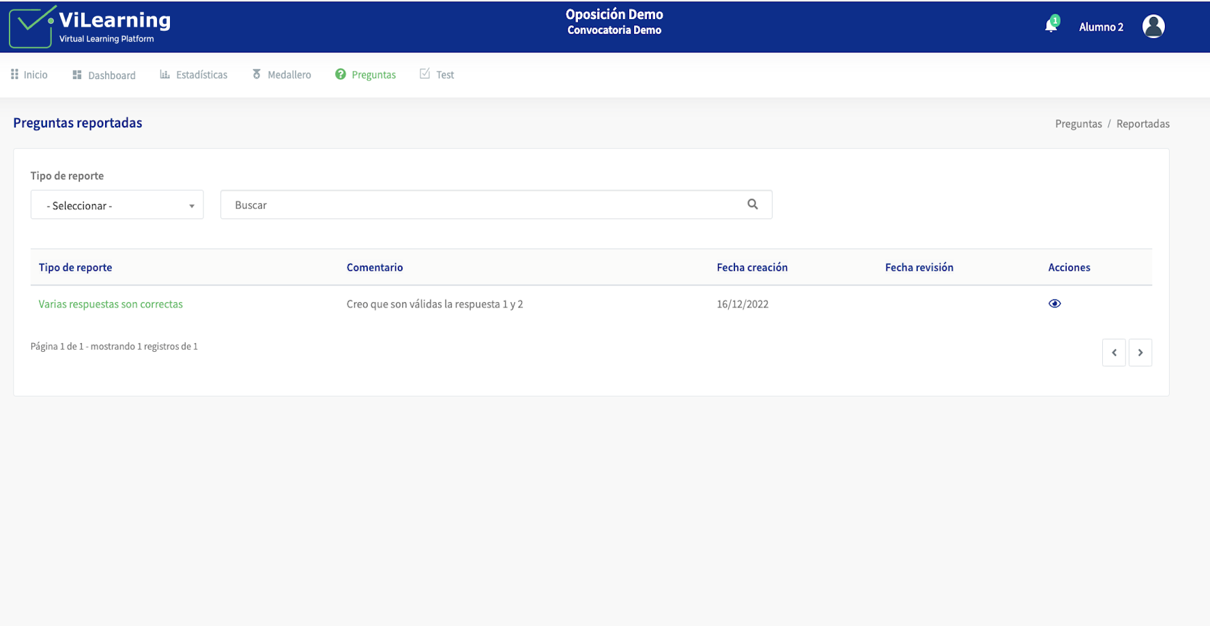1210x626 pixels.
Task: Click the ViLearning logo
Action: pos(90,27)
